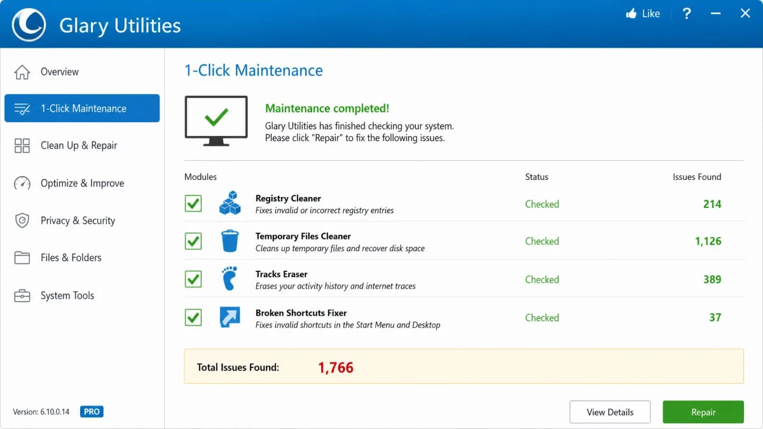Click the Checked status for Temporary Files Cleaner
This screenshot has width=763, height=429.
coord(542,242)
